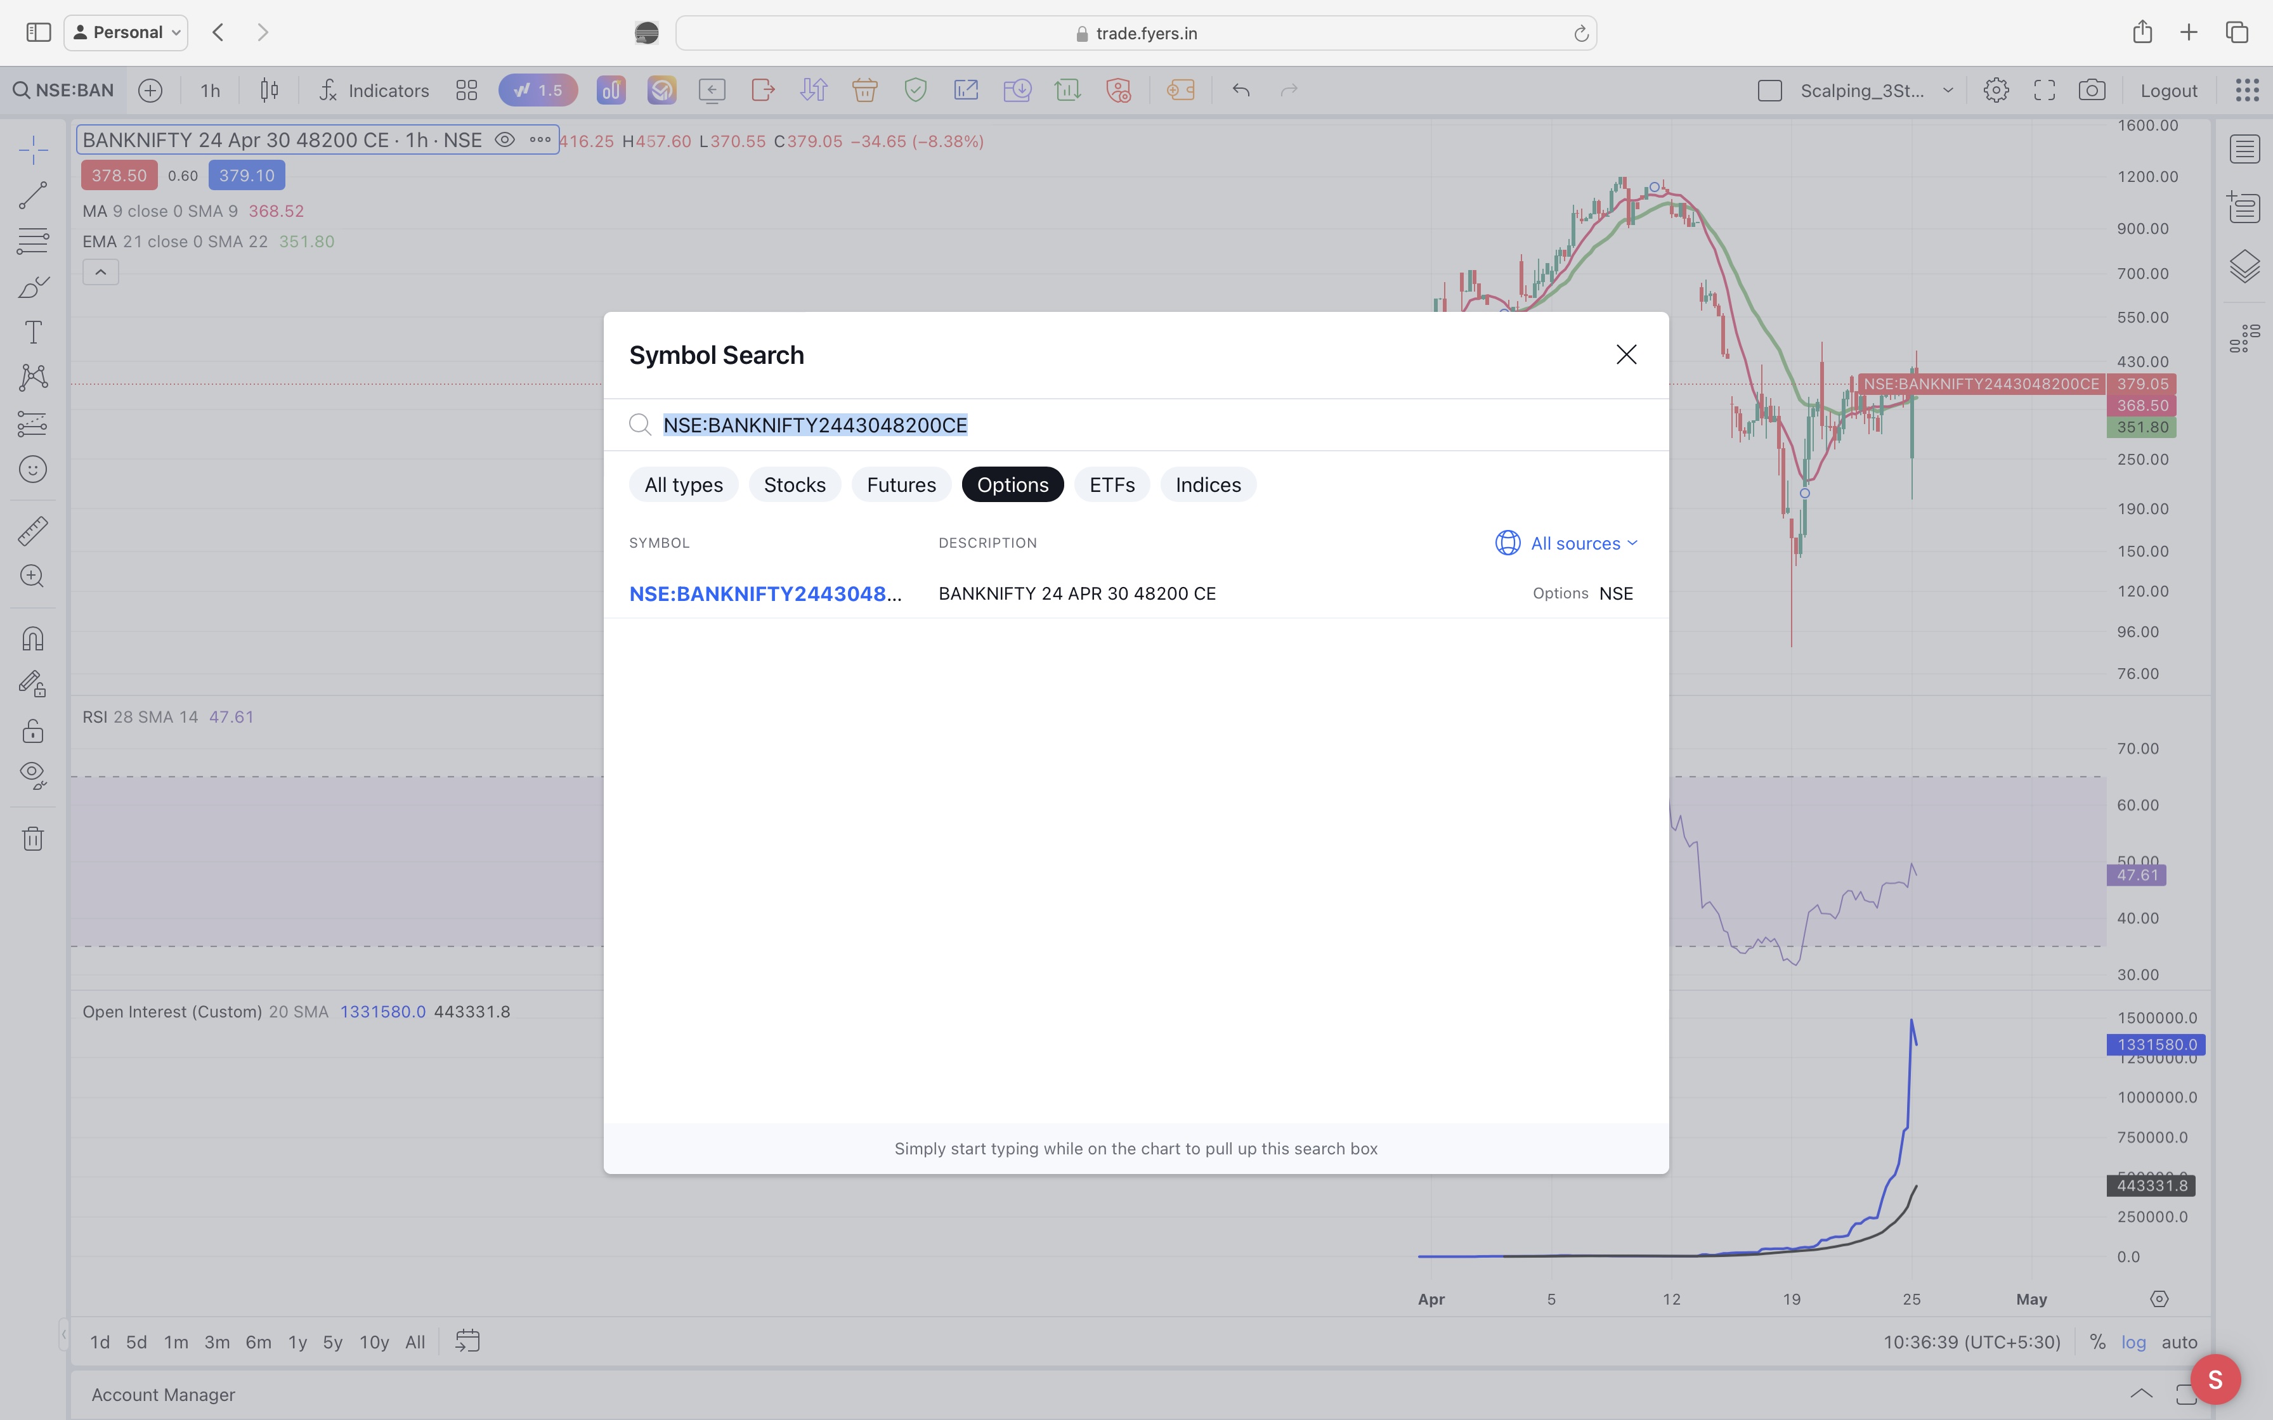2273x1420 pixels.
Task: Toggle auto scale option
Action: [2179, 1341]
